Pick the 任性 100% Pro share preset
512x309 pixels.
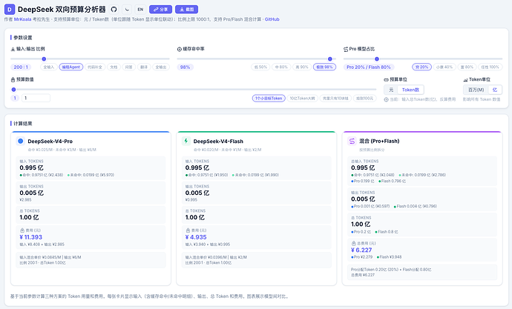[490, 67]
